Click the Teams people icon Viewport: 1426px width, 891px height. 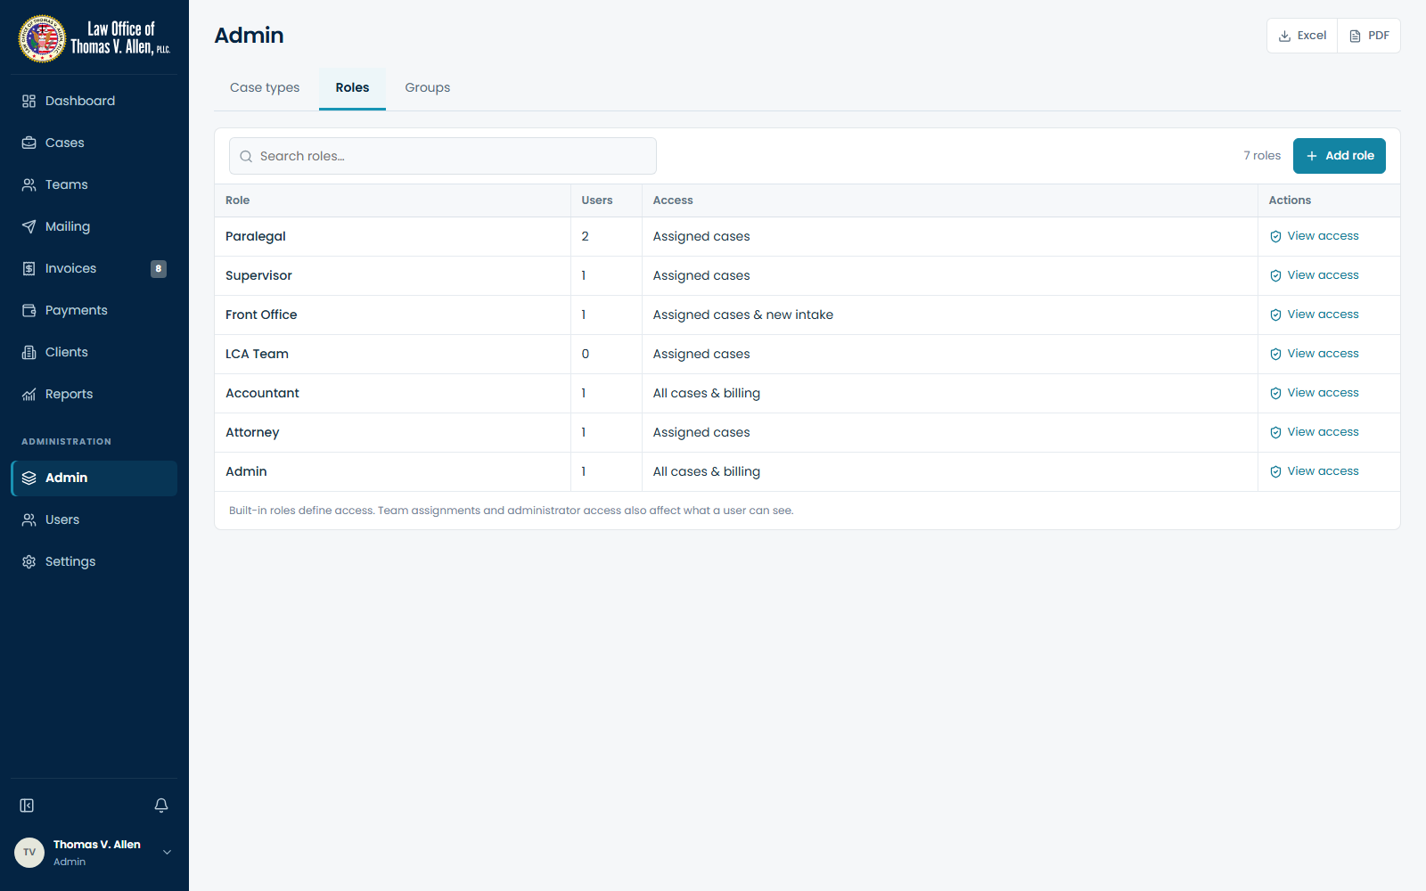click(29, 184)
